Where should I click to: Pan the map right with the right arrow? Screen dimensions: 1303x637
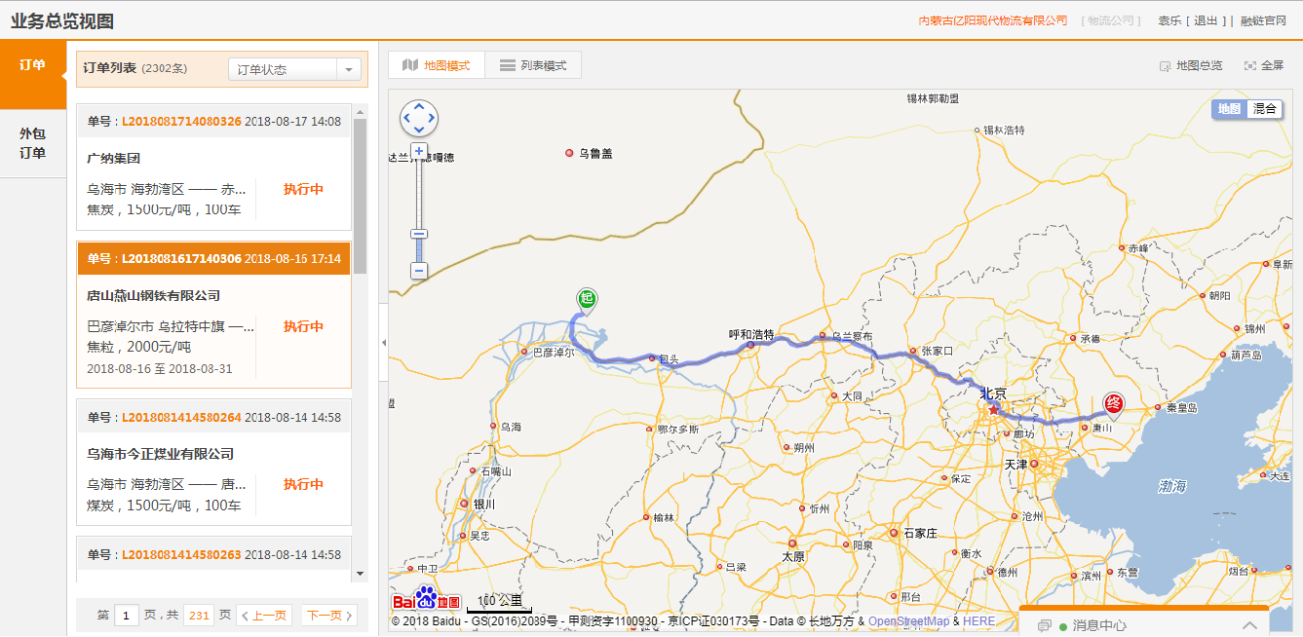click(431, 118)
